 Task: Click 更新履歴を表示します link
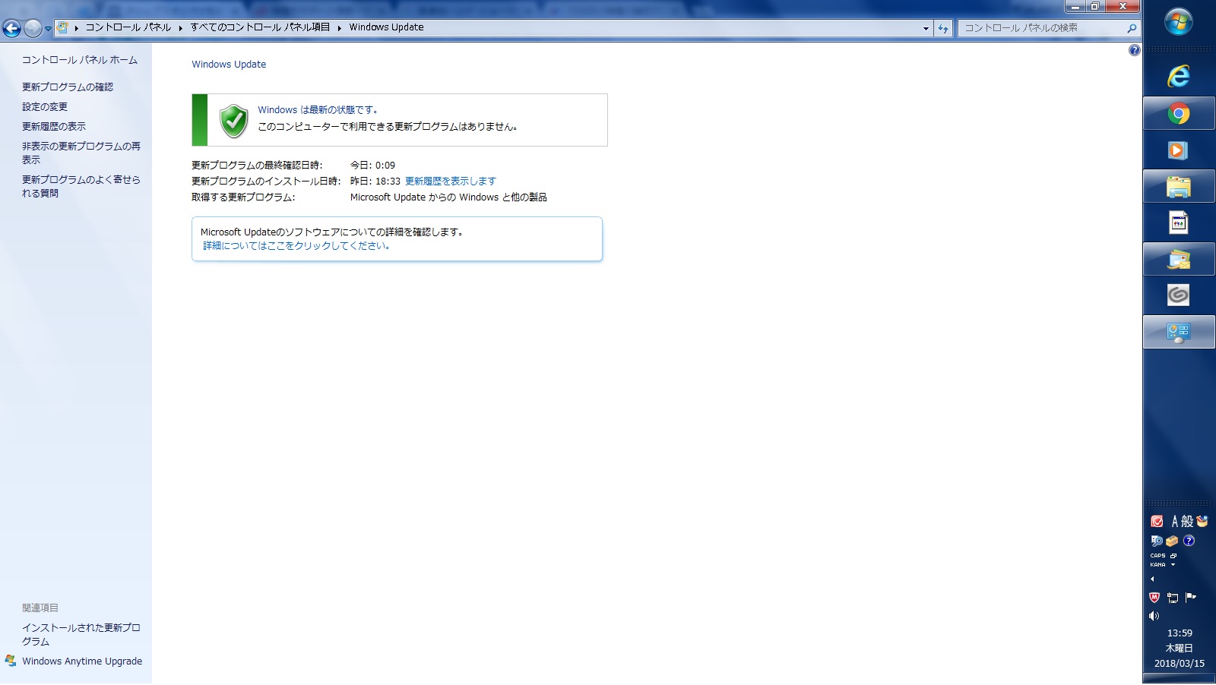[x=451, y=182]
